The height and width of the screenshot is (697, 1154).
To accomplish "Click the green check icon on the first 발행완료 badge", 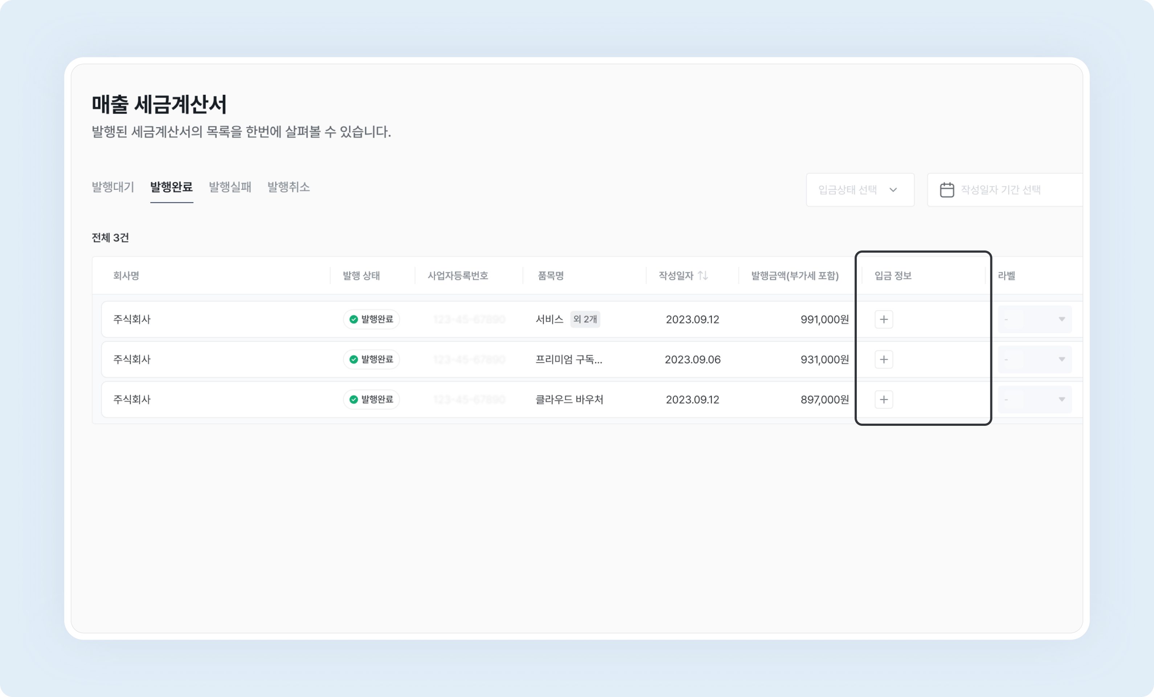I will [354, 319].
